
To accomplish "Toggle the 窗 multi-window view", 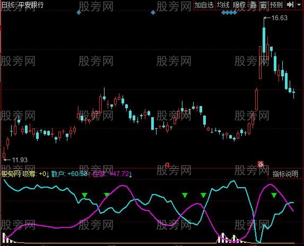I will coord(263,5).
